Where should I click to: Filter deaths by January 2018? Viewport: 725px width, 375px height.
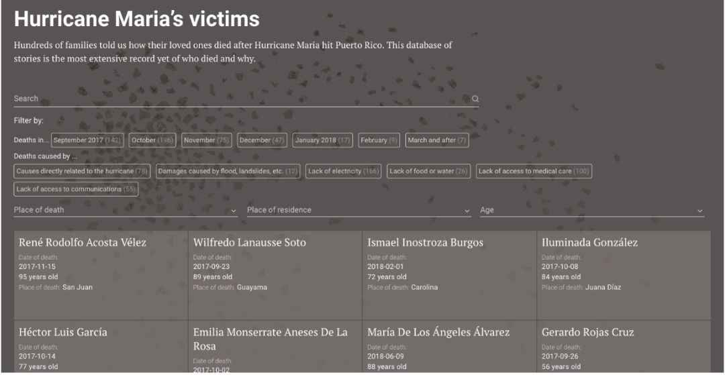pyautogui.click(x=323, y=140)
